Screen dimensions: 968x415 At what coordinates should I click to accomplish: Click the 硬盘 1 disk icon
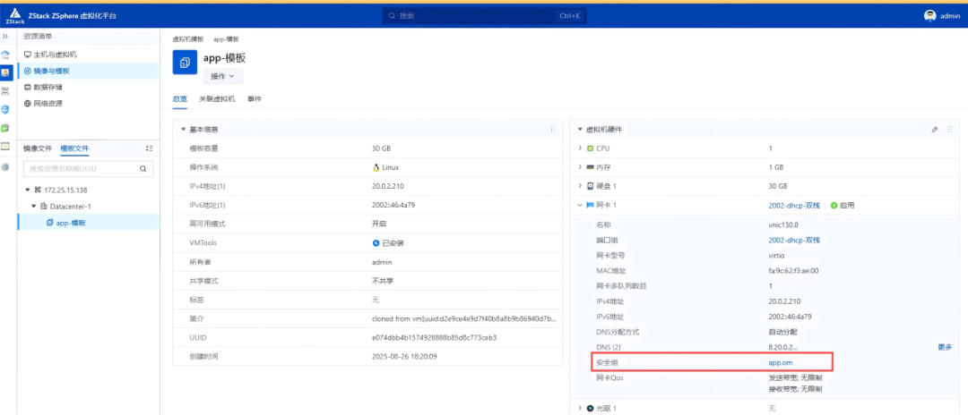tap(590, 186)
